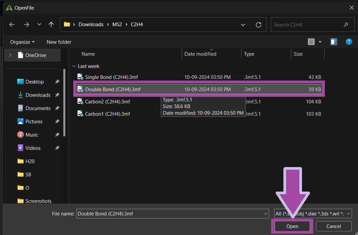Click the Back navigation arrow
Screen dimensions: 358x235
[x=12, y=25]
